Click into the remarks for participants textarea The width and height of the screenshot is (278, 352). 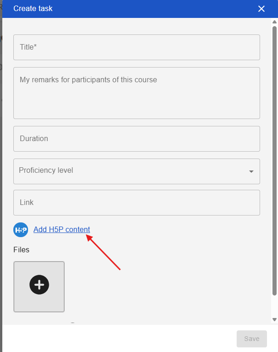(x=136, y=93)
